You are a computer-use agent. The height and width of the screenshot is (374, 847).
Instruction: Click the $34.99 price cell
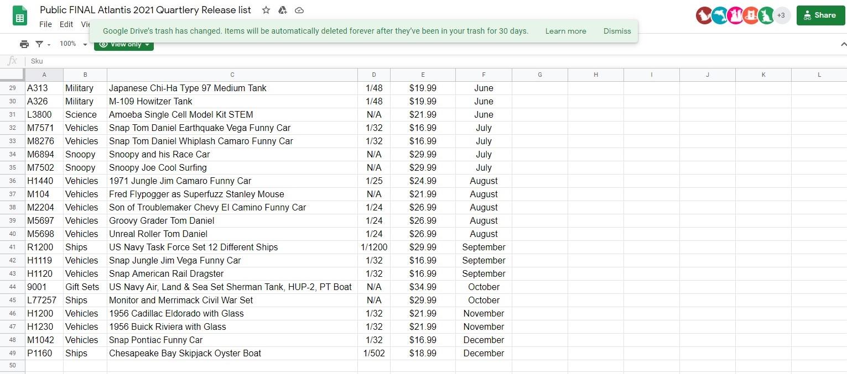point(423,287)
